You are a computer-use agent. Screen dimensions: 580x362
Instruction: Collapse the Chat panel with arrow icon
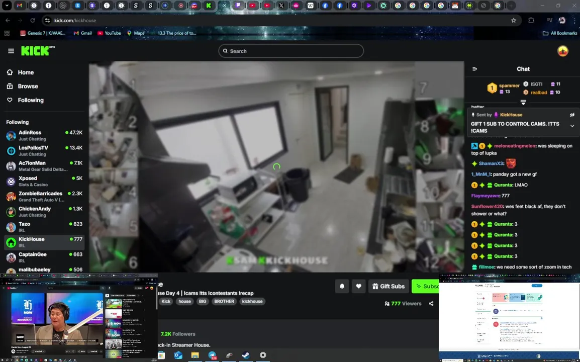click(474, 69)
